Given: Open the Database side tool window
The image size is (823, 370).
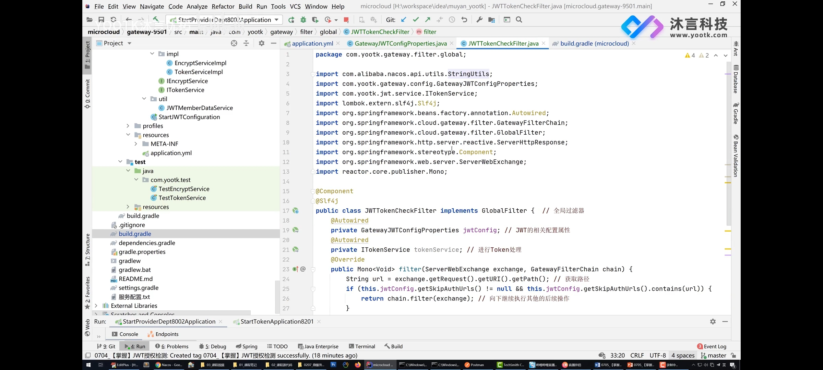Looking at the screenshot, I should coord(736,79).
